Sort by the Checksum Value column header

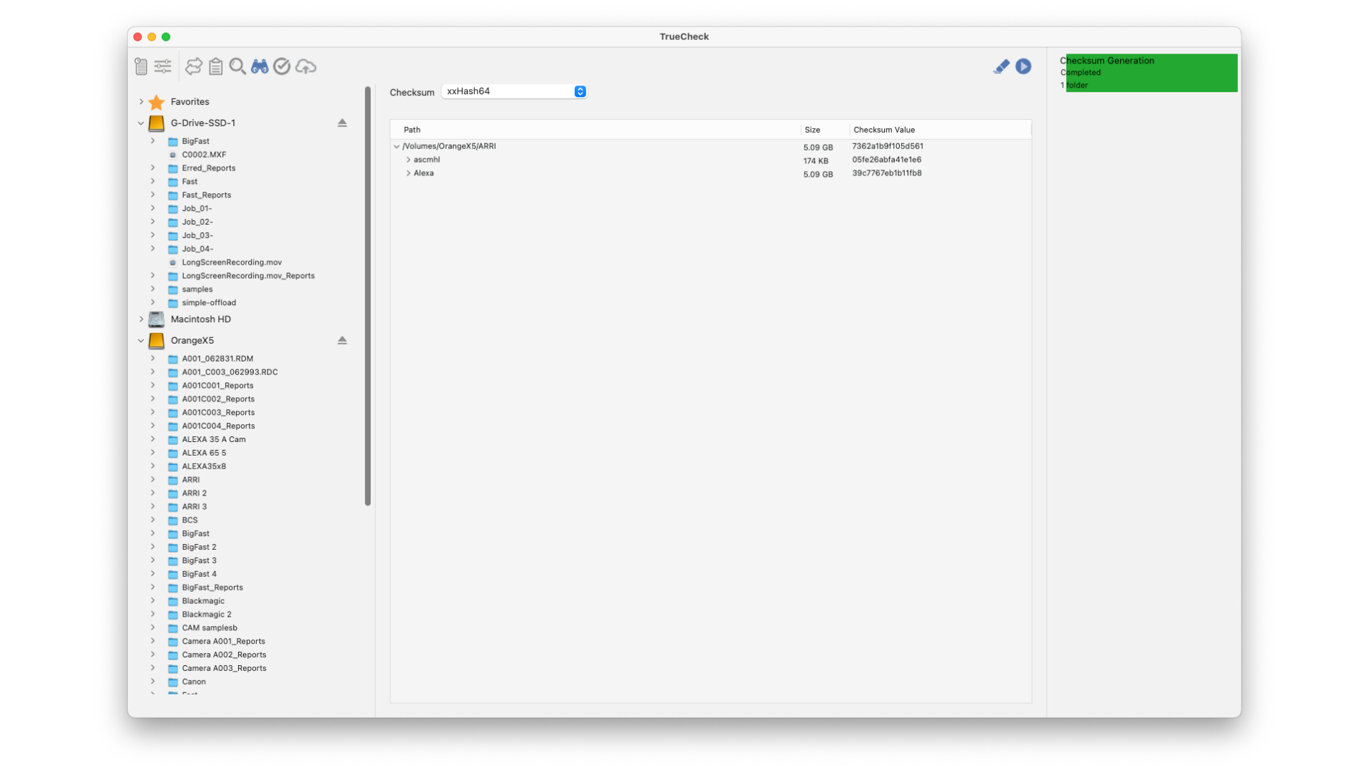[x=940, y=130]
